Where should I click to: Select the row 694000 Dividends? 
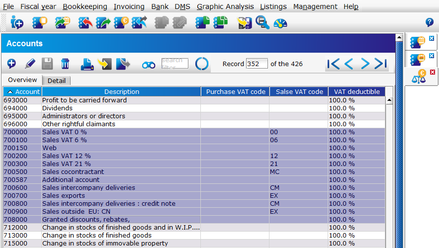[x=194, y=108]
